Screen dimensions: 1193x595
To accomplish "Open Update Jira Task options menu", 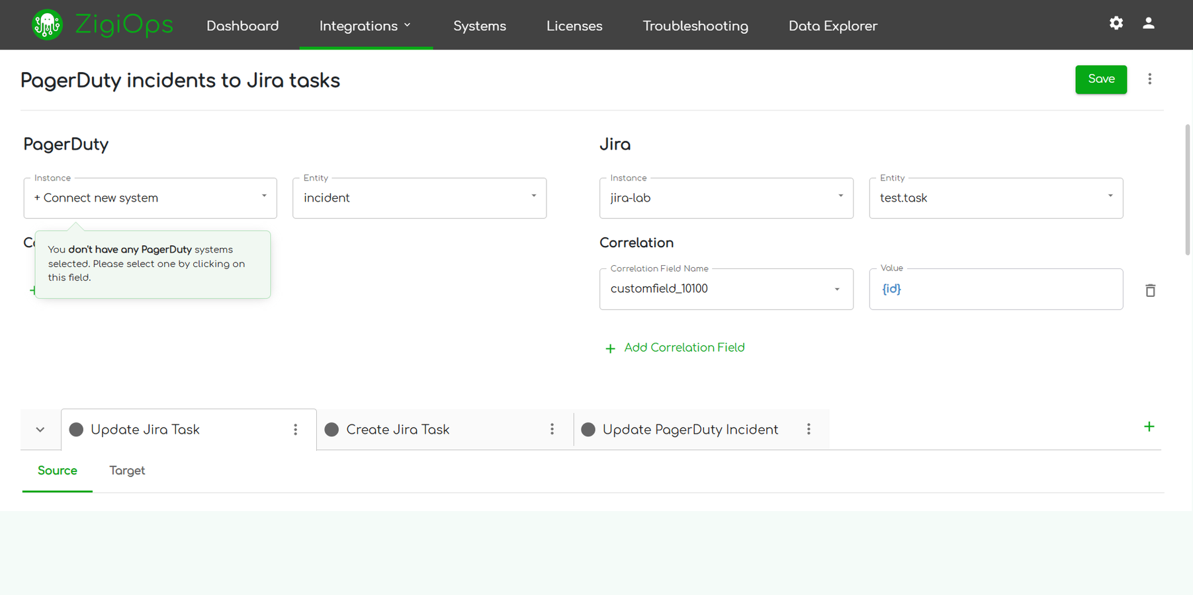I will [x=296, y=430].
